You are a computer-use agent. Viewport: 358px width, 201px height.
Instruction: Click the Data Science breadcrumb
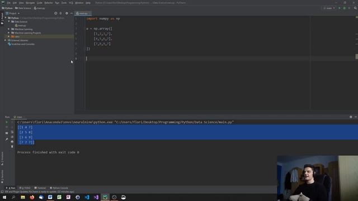pyautogui.click(x=23, y=8)
